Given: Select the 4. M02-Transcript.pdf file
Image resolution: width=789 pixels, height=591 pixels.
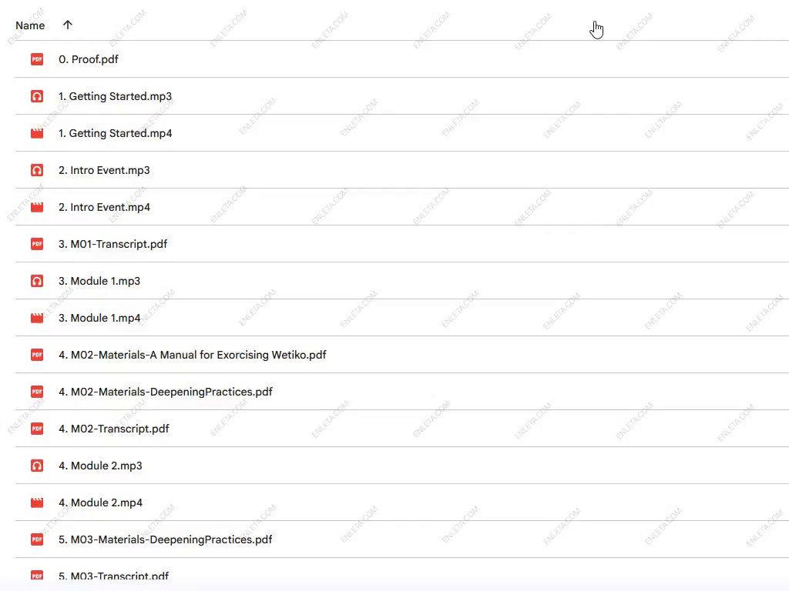Looking at the screenshot, I should click(113, 429).
